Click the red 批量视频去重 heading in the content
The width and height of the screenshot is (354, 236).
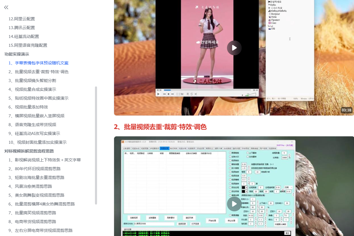tap(160, 127)
